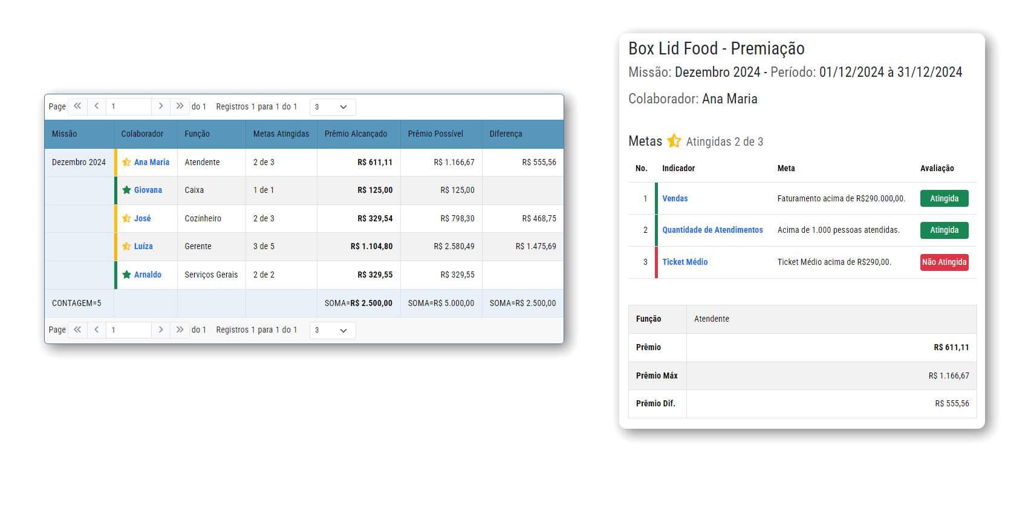
Task: Click the Atingida badge for Vendas
Action: pyautogui.click(x=943, y=198)
